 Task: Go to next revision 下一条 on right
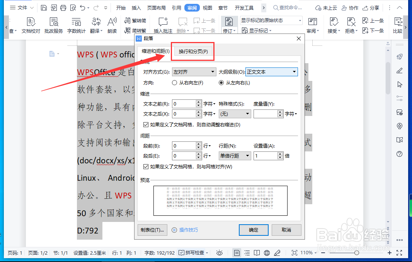tap(373, 31)
